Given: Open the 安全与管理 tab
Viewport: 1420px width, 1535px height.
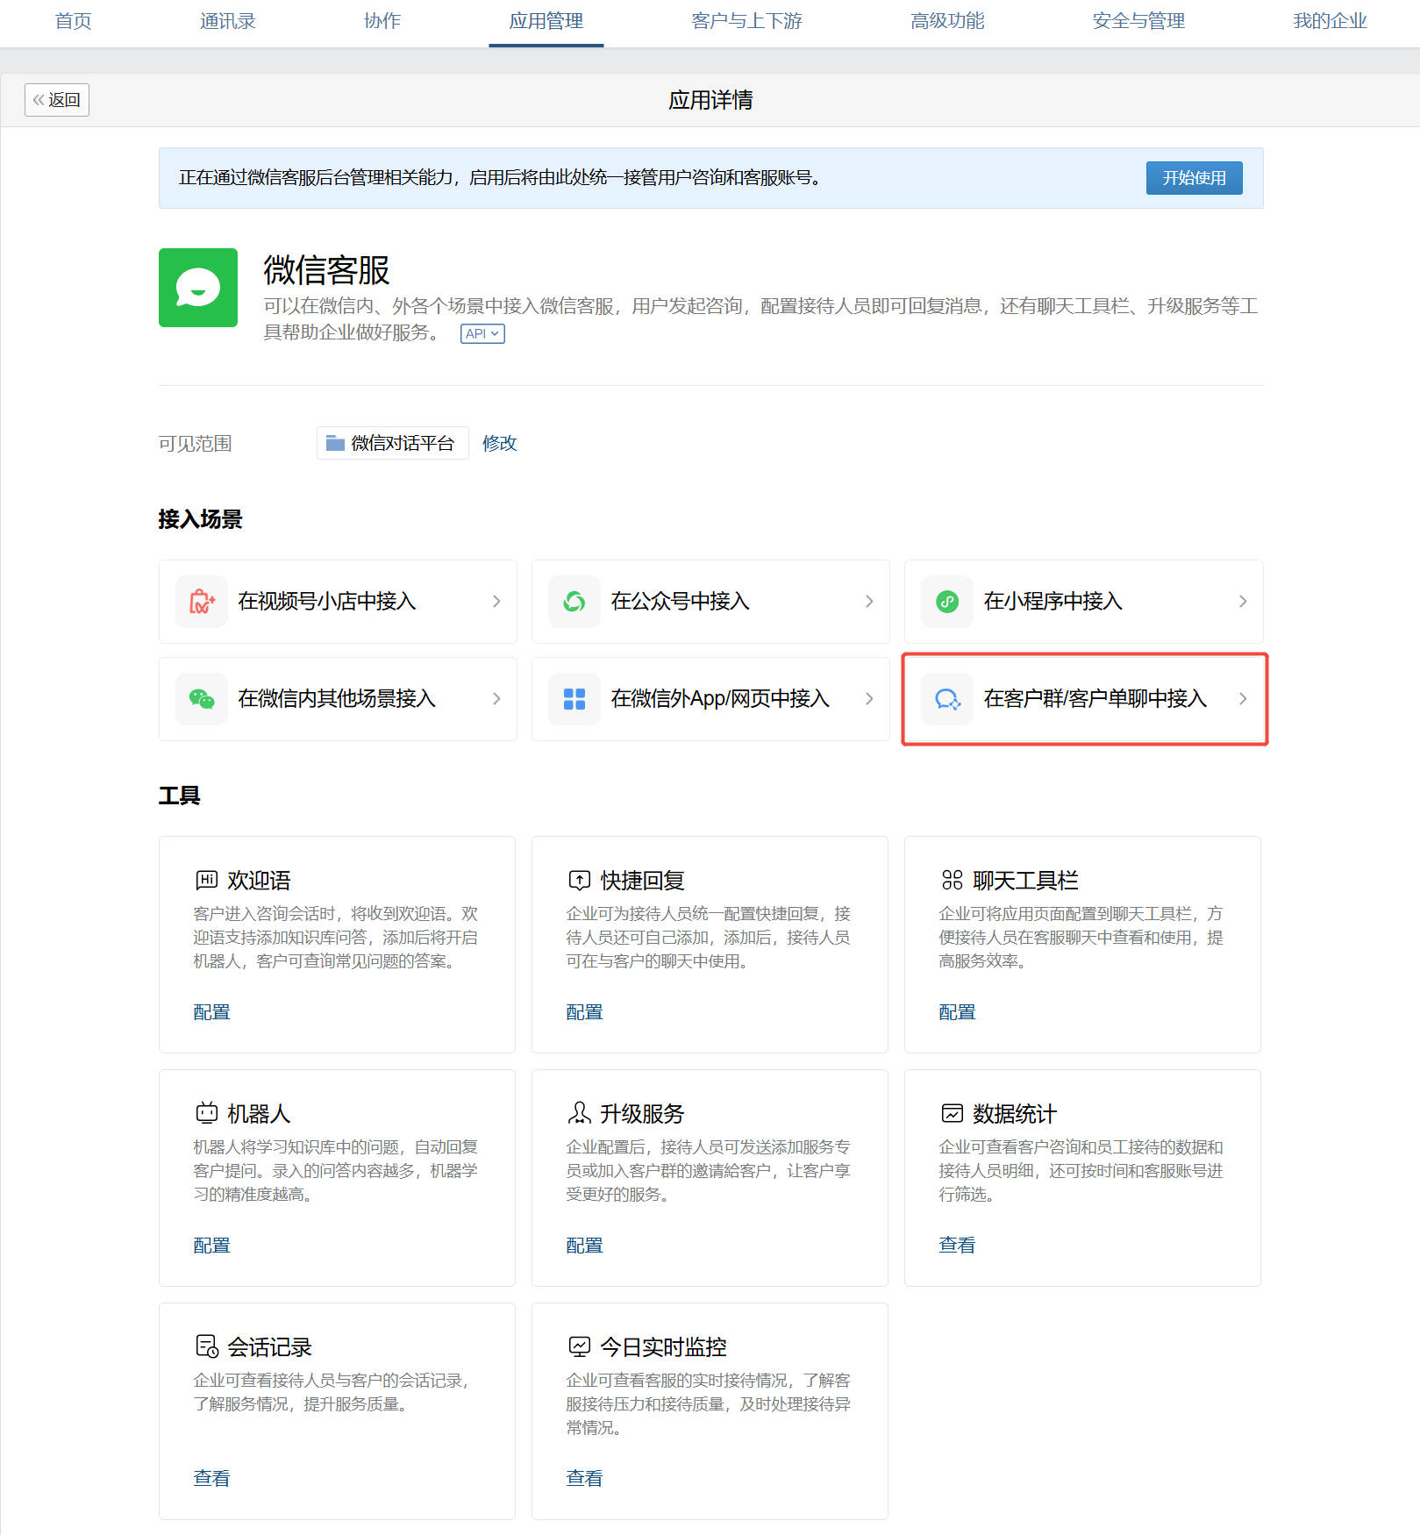Looking at the screenshot, I should point(1139,21).
